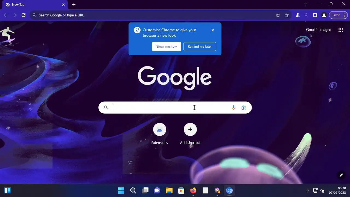Click the toolbar magnifier search icon

click(x=307, y=15)
